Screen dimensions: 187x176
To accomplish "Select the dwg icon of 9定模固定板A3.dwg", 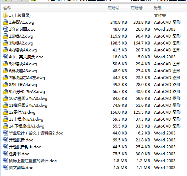I will 6,92.
